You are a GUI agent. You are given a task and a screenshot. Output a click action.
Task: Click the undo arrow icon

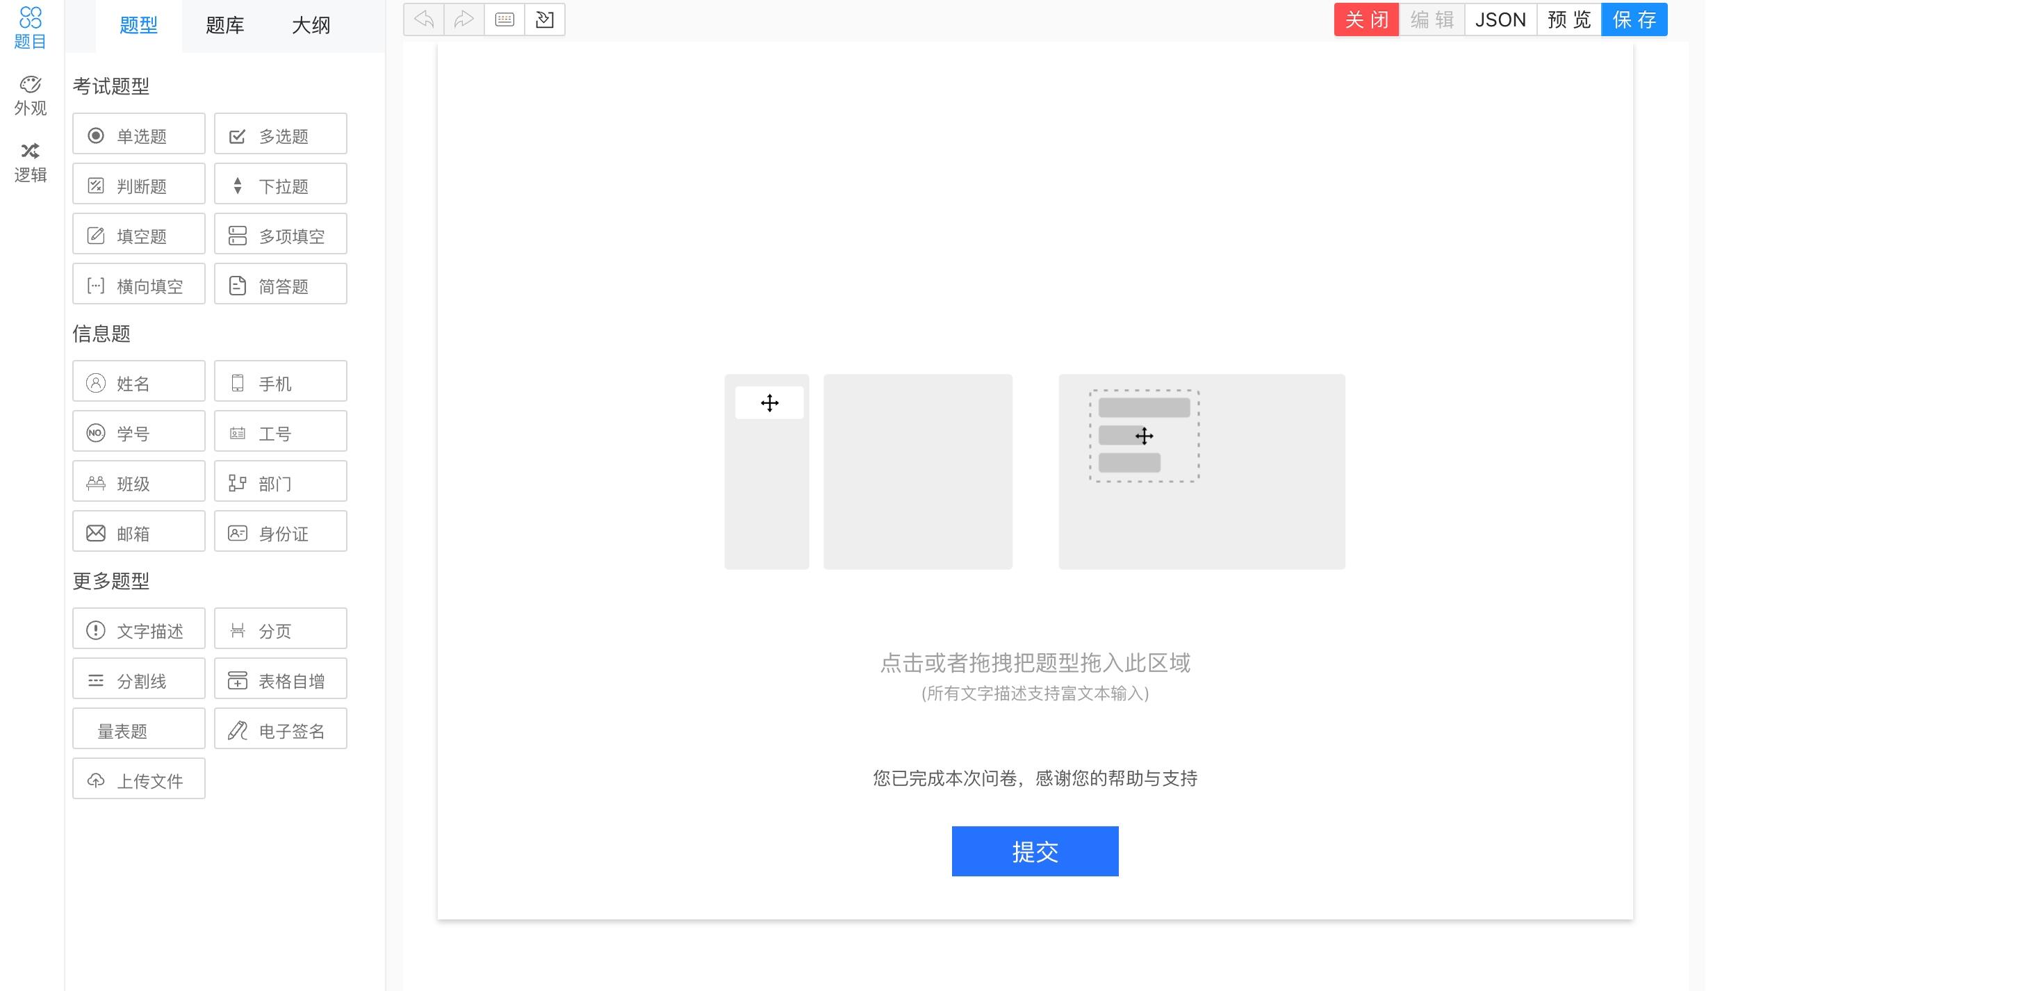(424, 19)
